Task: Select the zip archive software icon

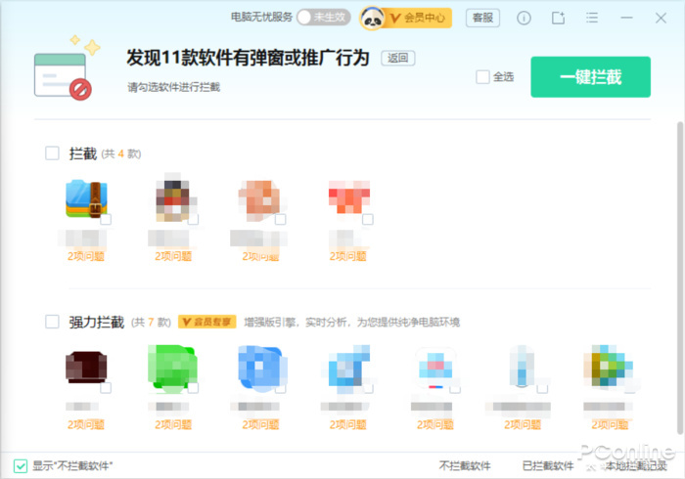Action: 86,198
